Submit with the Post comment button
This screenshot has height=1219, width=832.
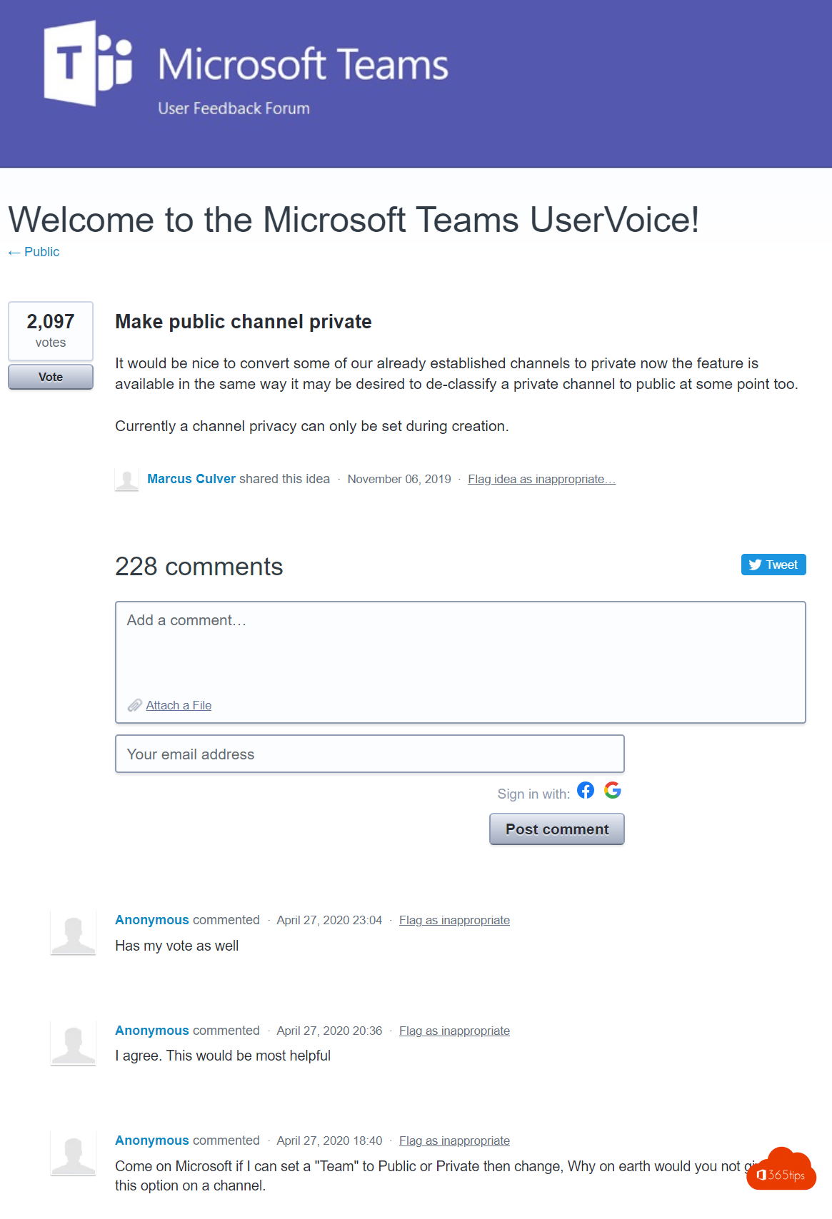click(557, 829)
